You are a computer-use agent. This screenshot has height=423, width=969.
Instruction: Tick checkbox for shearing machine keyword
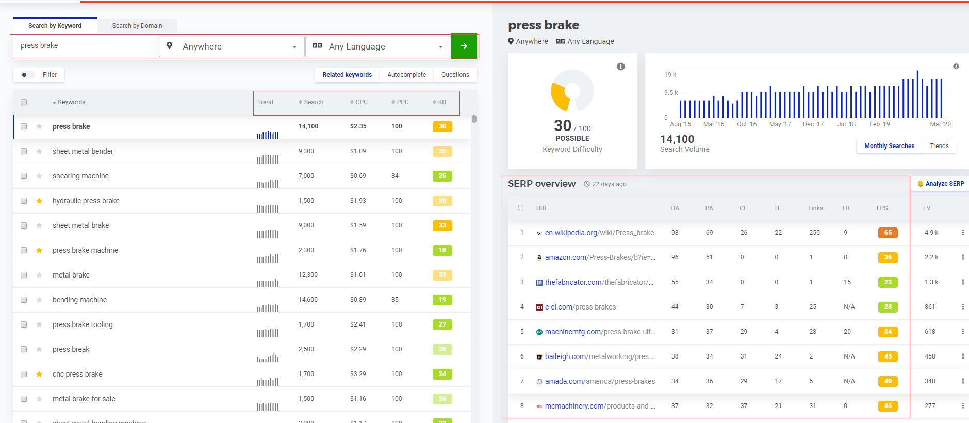[x=24, y=176]
